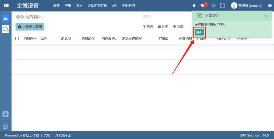Screen dimensions: 274x139
Task: Click the plus icon in left sidebar
Action: 6,114
